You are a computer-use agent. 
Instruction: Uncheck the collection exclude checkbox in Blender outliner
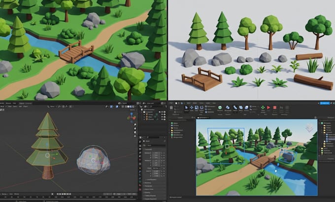(160, 112)
